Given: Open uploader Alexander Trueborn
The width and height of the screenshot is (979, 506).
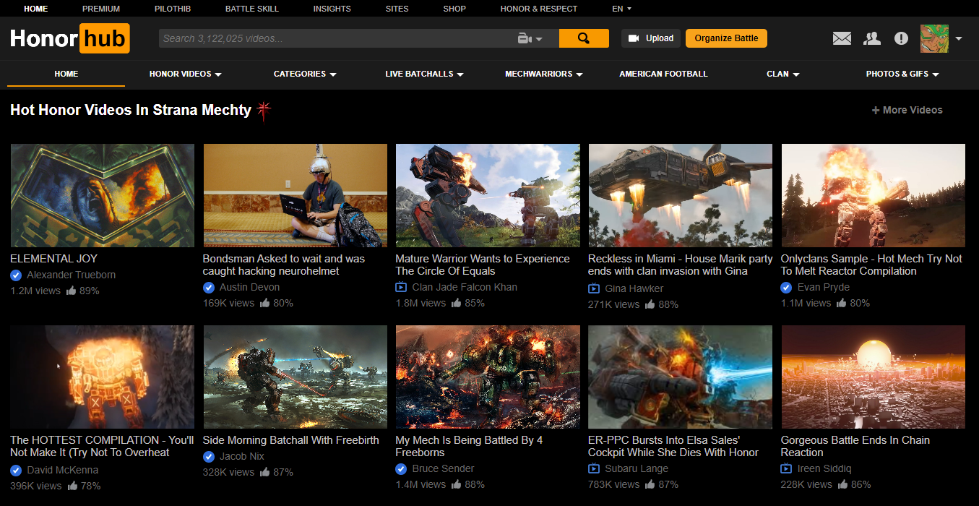Looking at the screenshot, I should click(x=71, y=275).
